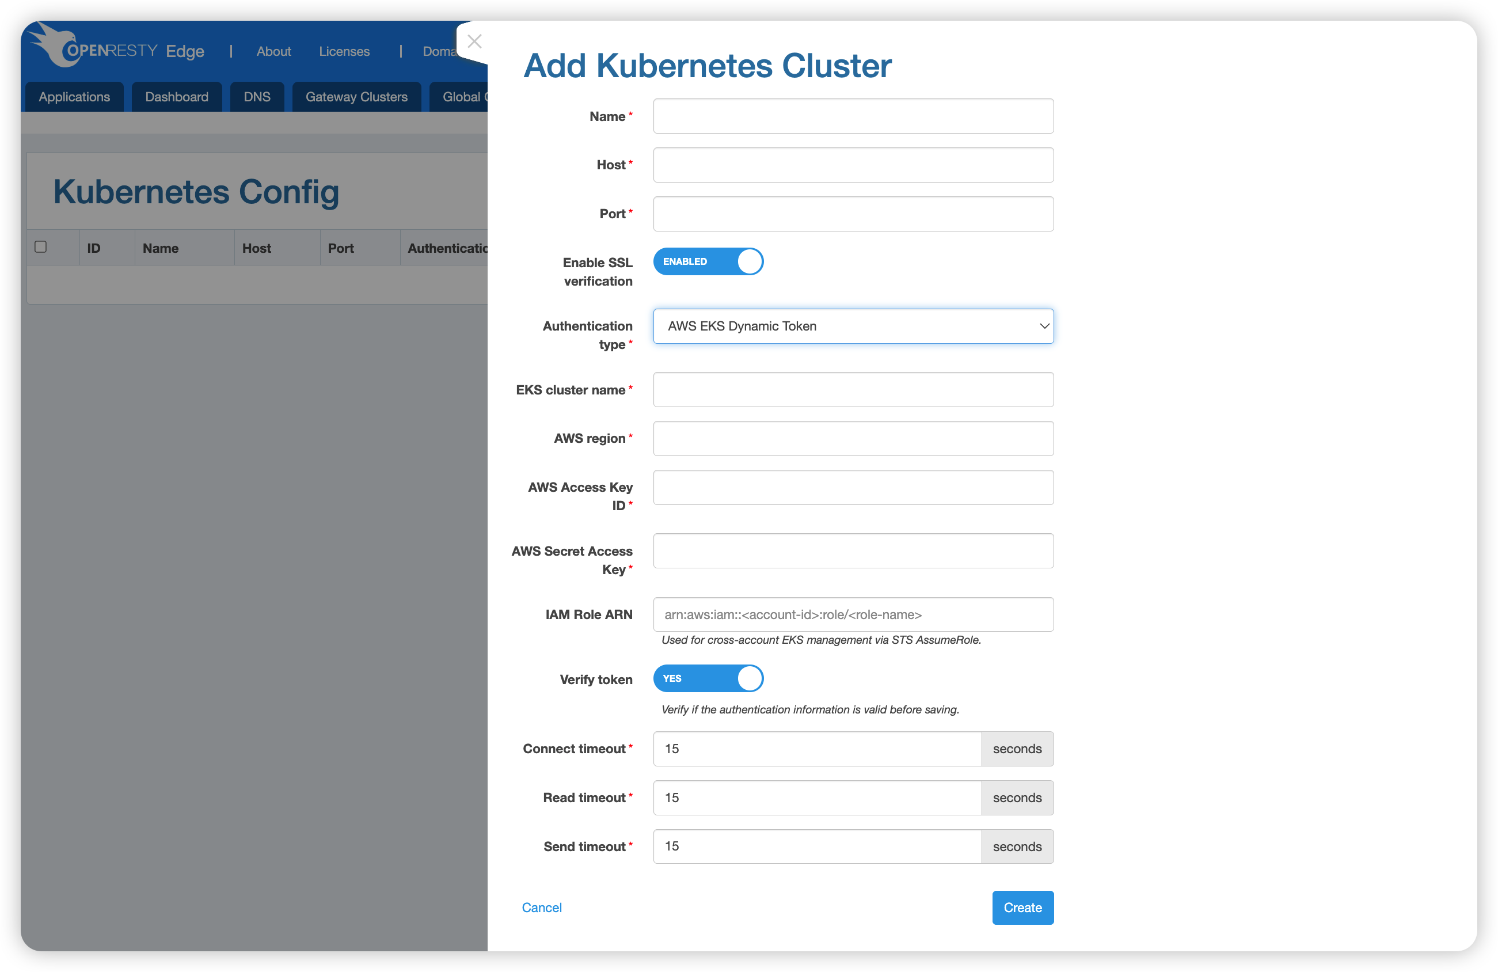Image resolution: width=1498 pixels, height=972 pixels.
Task: Switch to the Dashboard tab
Action: (x=176, y=97)
